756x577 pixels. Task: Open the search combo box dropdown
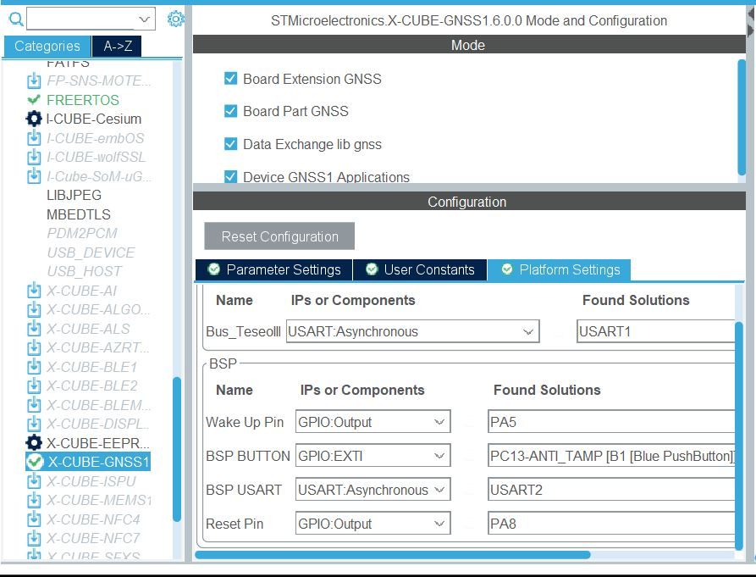(x=144, y=19)
